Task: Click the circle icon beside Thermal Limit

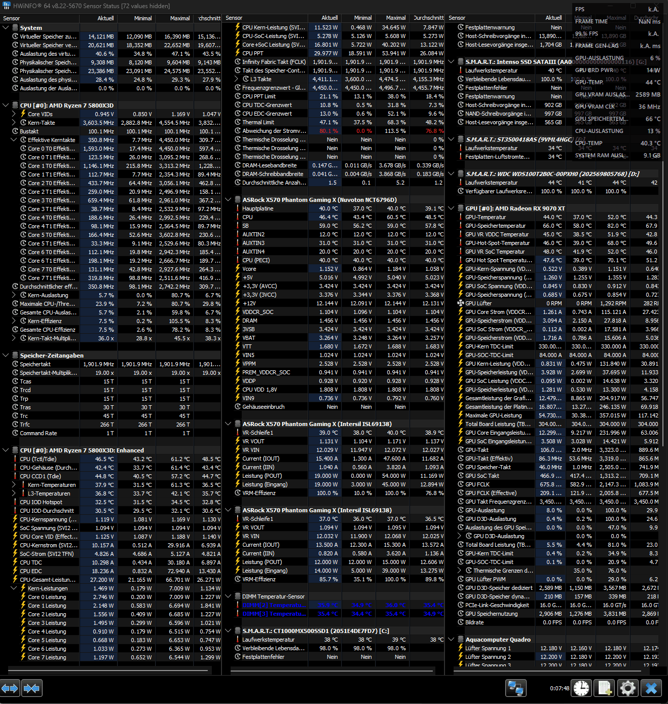Action: pos(238,122)
